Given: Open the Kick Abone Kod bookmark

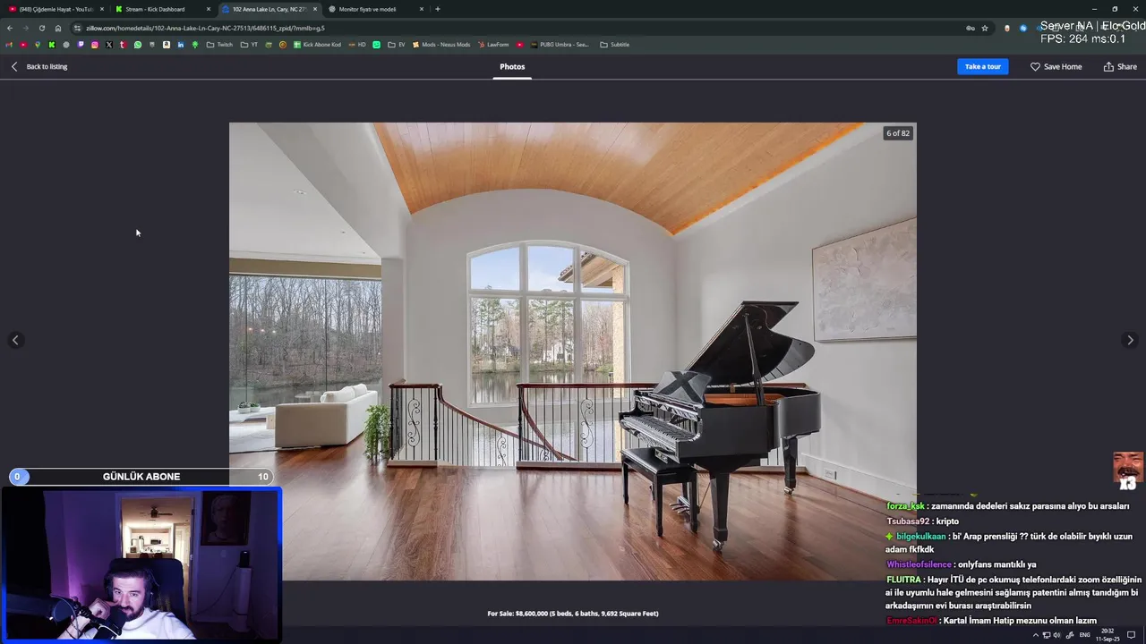Looking at the screenshot, I should pos(318,45).
